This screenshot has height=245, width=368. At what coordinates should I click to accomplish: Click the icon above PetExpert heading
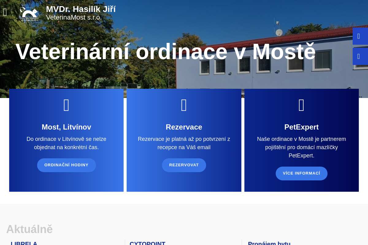click(301, 105)
